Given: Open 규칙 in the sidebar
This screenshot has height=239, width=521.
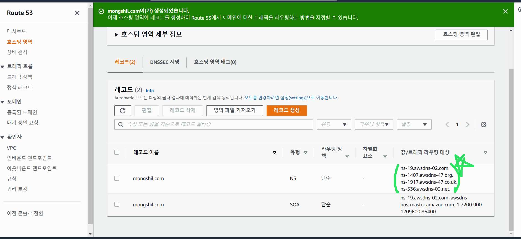Looking at the screenshot, I should click(12, 179).
